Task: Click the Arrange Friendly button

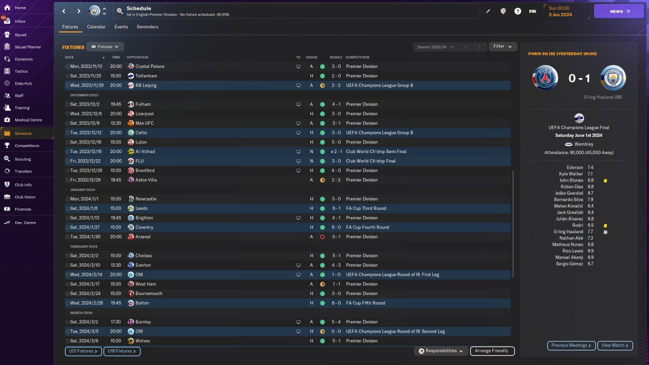Action: (492, 351)
